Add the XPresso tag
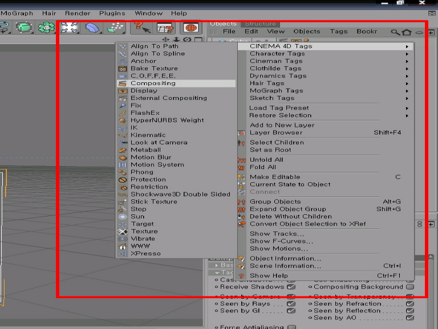This screenshot has height=329, width=438. point(176,254)
